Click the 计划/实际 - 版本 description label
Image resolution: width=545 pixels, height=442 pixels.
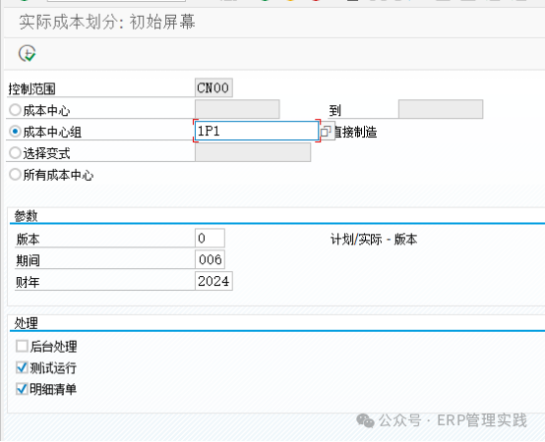click(x=374, y=240)
